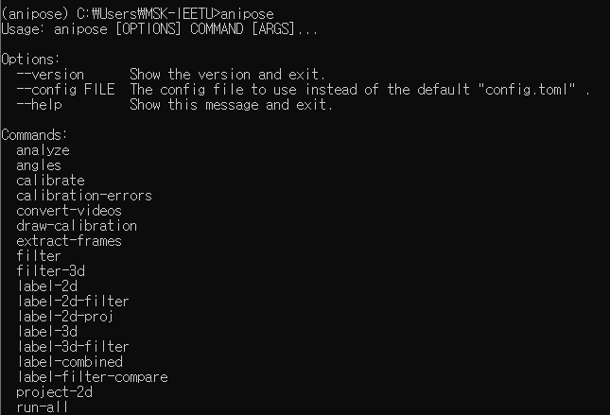610x415 pixels.
Task: Click the '--version' option text
Action: 50,74
